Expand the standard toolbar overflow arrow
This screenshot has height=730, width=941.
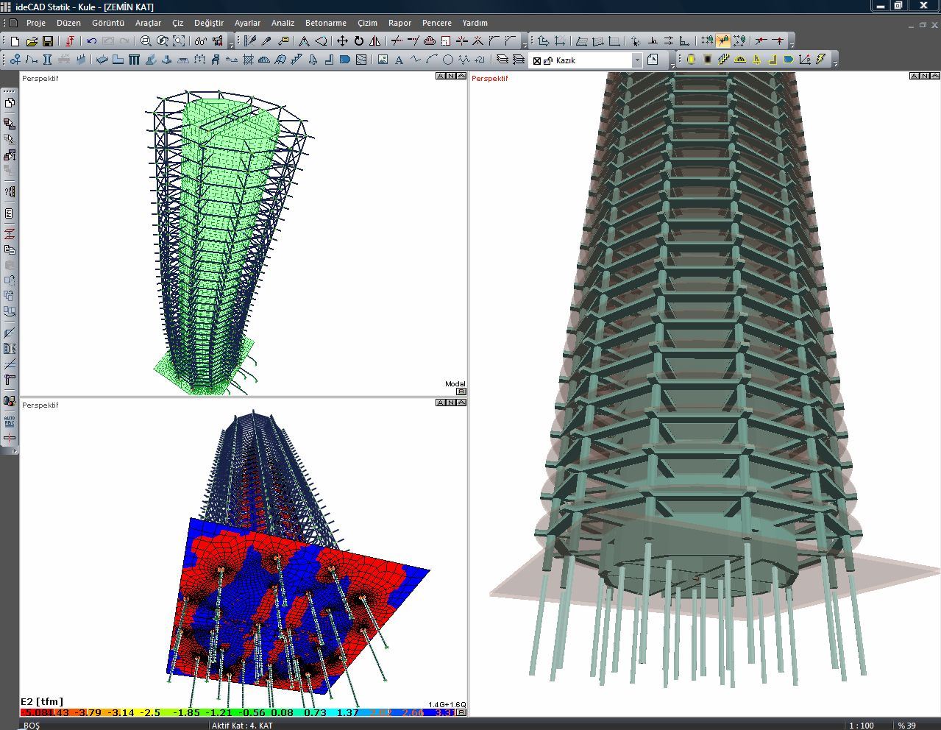tap(232, 46)
